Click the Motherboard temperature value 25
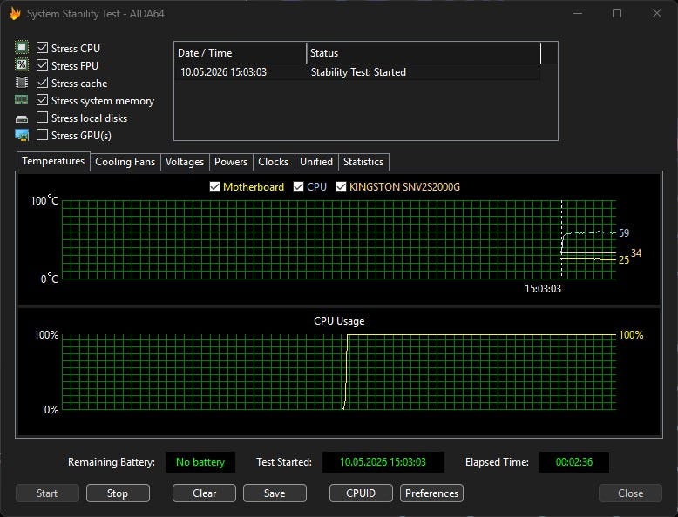The image size is (678, 517). pyautogui.click(x=624, y=260)
